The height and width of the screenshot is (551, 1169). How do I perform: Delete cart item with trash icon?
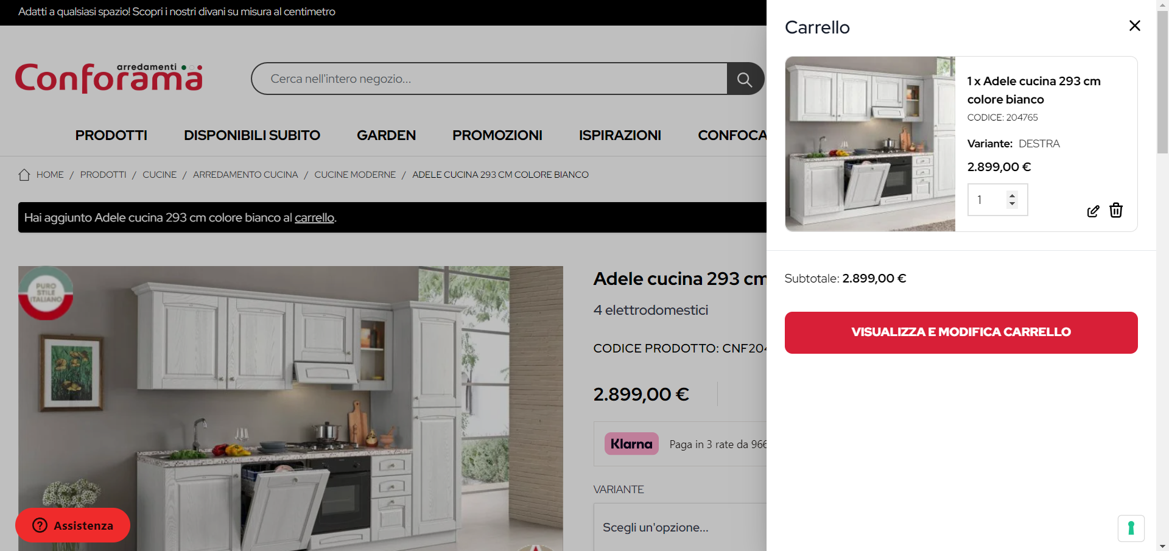pyautogui.click(x=1115, y=210)
